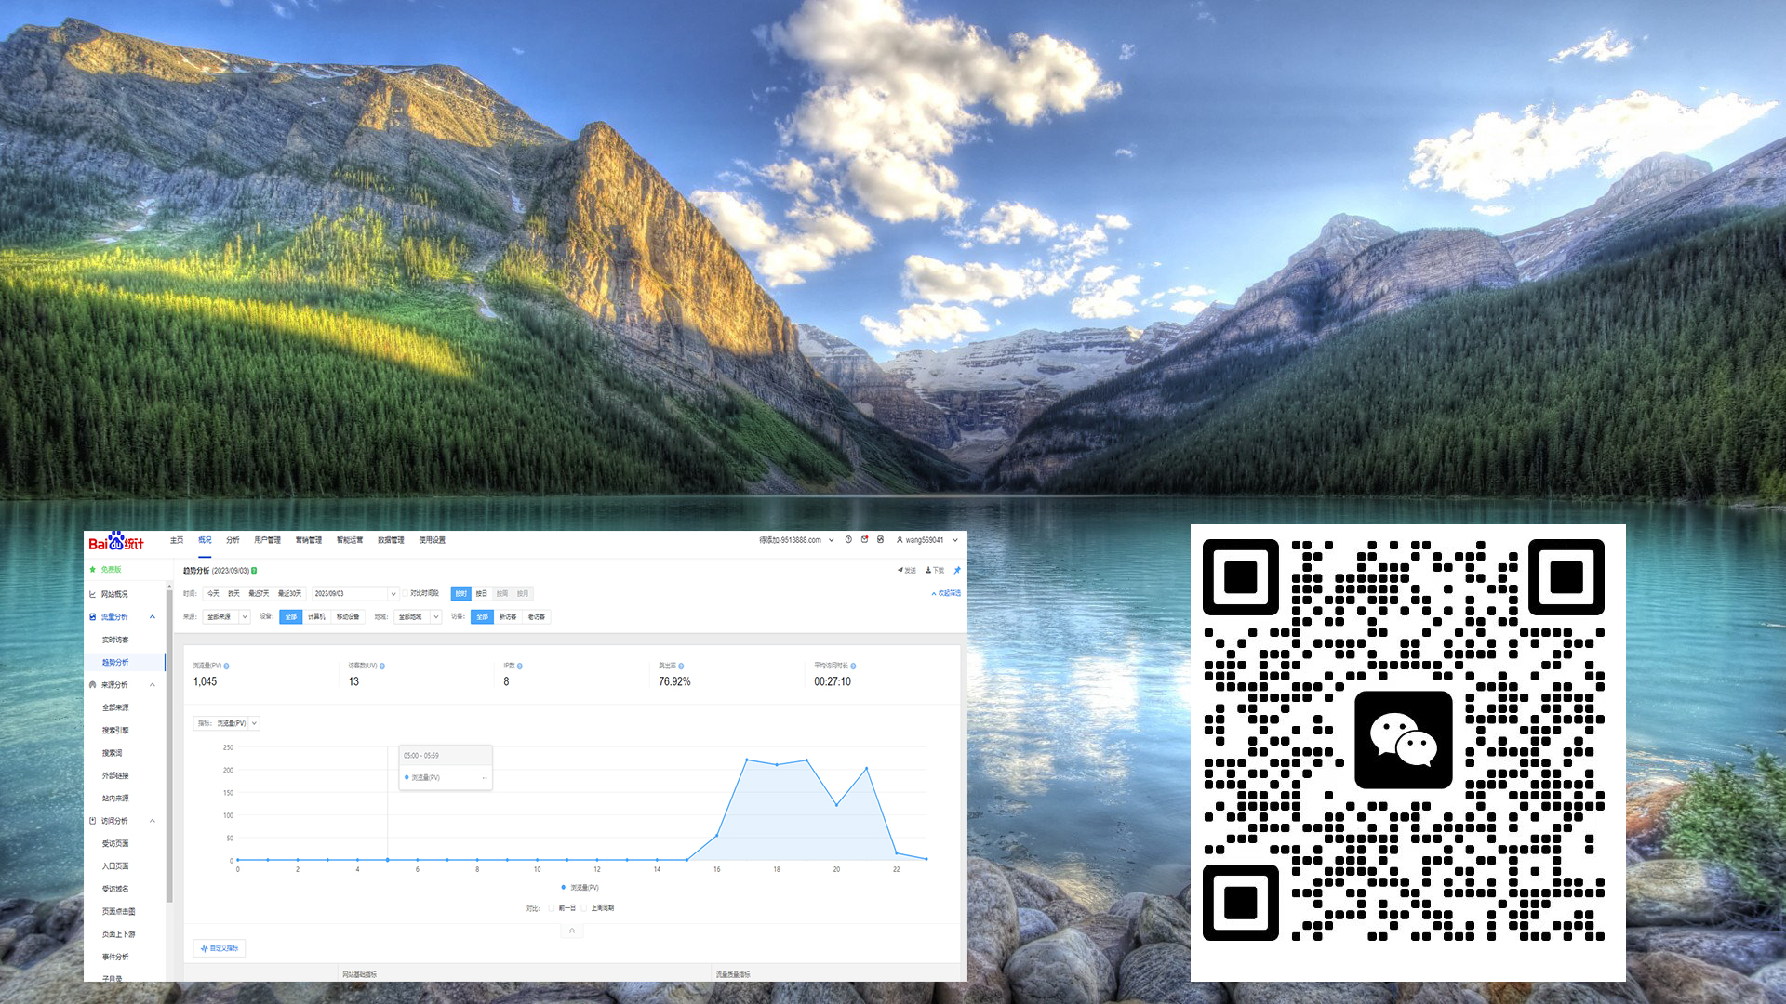Click the WeChat logo inside the QR code
Viewport: 1786px width, 1004px height.
1403,740
